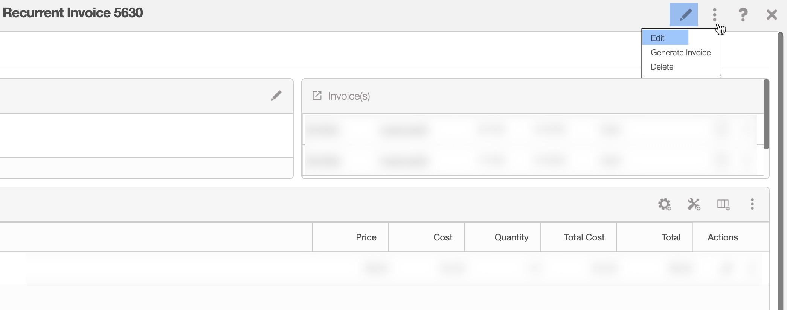Sort by the Price column header
The image size is (787, 310).
pyautogui.click(x=366, y=237)
